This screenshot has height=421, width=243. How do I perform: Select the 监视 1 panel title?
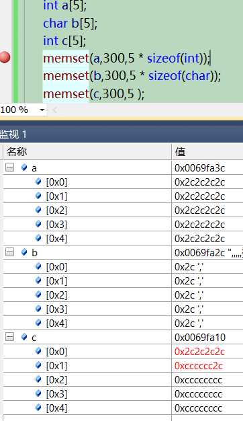pos(13,134)
